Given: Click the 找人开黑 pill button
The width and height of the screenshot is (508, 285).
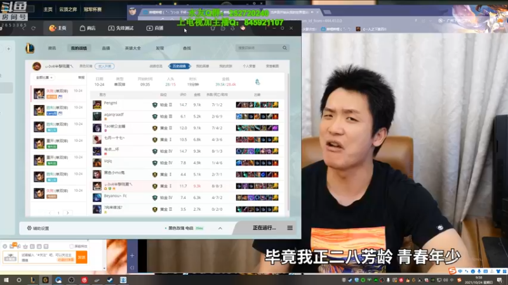Looking at the screenshot, I should pyautogui.click(x=105, y=66).
